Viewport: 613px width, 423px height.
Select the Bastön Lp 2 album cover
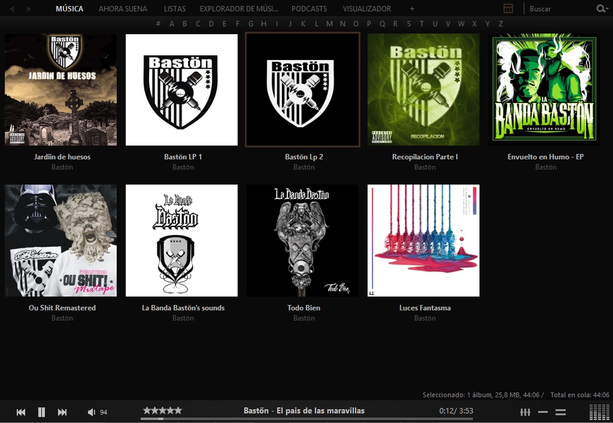(302, 90)
